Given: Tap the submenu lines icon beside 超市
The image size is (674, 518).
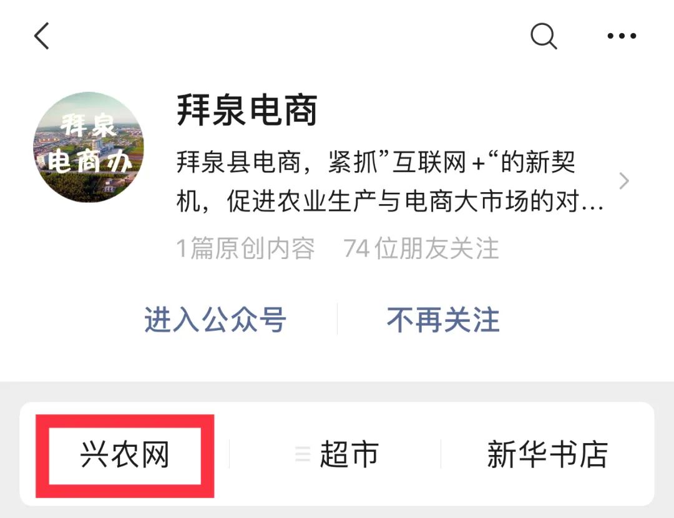Looking at the screenshot, I should tap(303, 454).
